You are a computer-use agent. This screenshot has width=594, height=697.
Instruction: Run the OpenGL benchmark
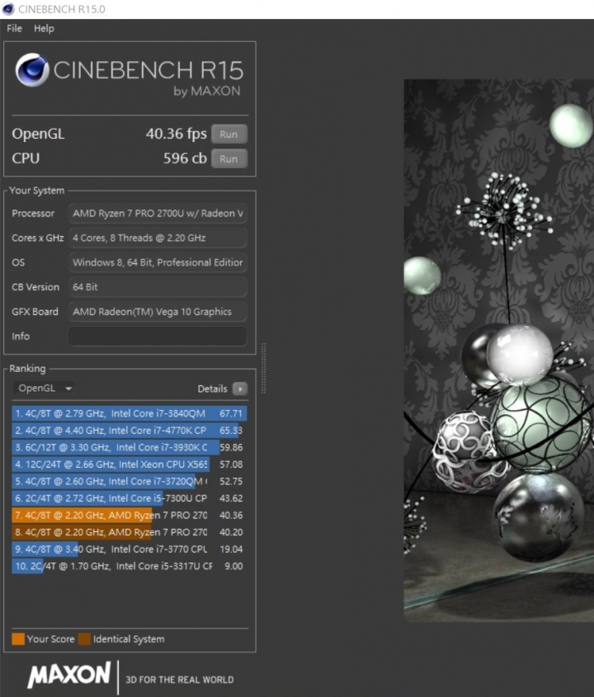[229, 134]
